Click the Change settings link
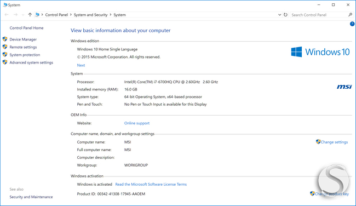 click(x=334, y=142)
